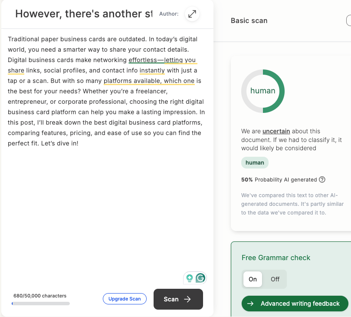Turn the grammar check Off
This screenshot has width=351, height=317.
click(275, 279)
